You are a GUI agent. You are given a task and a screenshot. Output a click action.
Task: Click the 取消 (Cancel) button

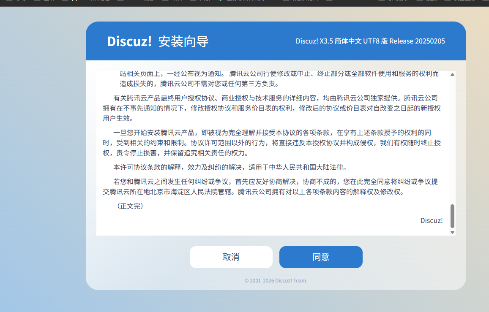231,257
